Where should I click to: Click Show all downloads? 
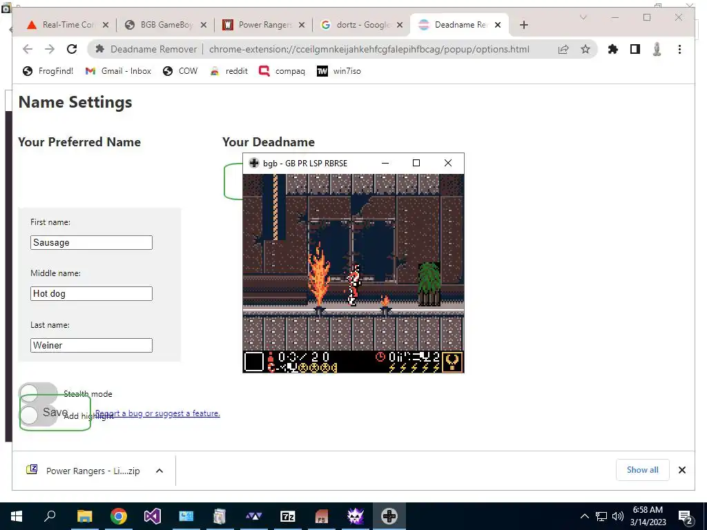pyautogui.click(x=643, y=470)
